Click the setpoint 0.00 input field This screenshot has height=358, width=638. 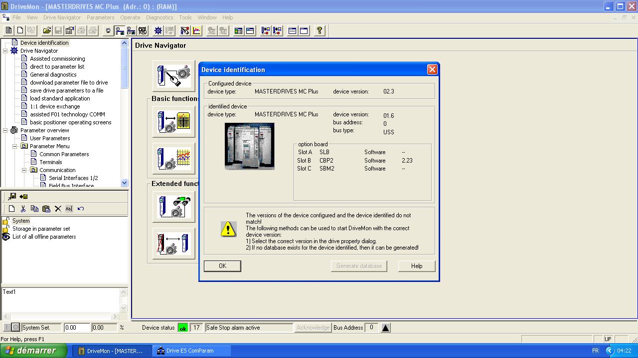click(77, 328)
